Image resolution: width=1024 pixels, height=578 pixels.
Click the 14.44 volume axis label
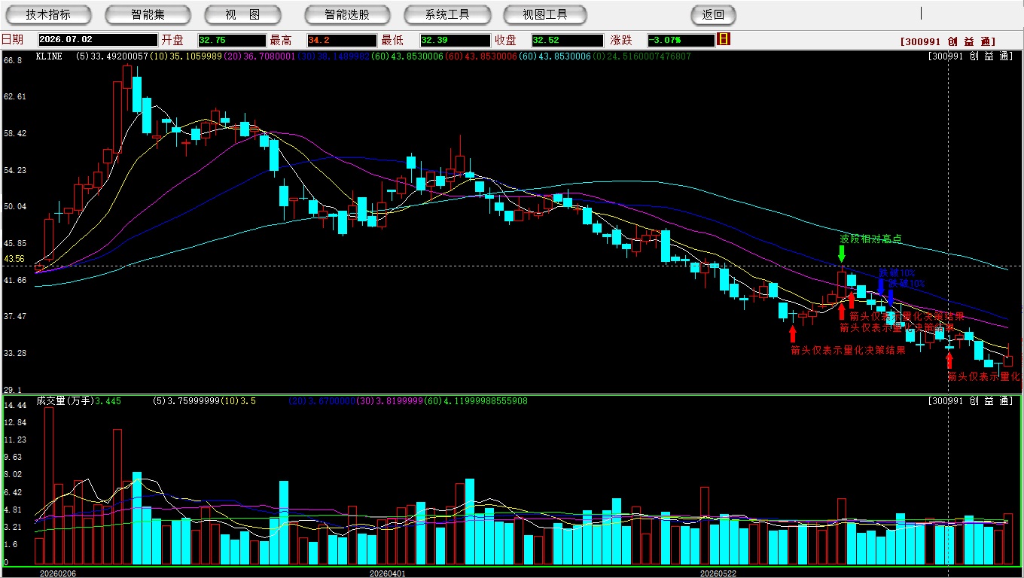15,405
